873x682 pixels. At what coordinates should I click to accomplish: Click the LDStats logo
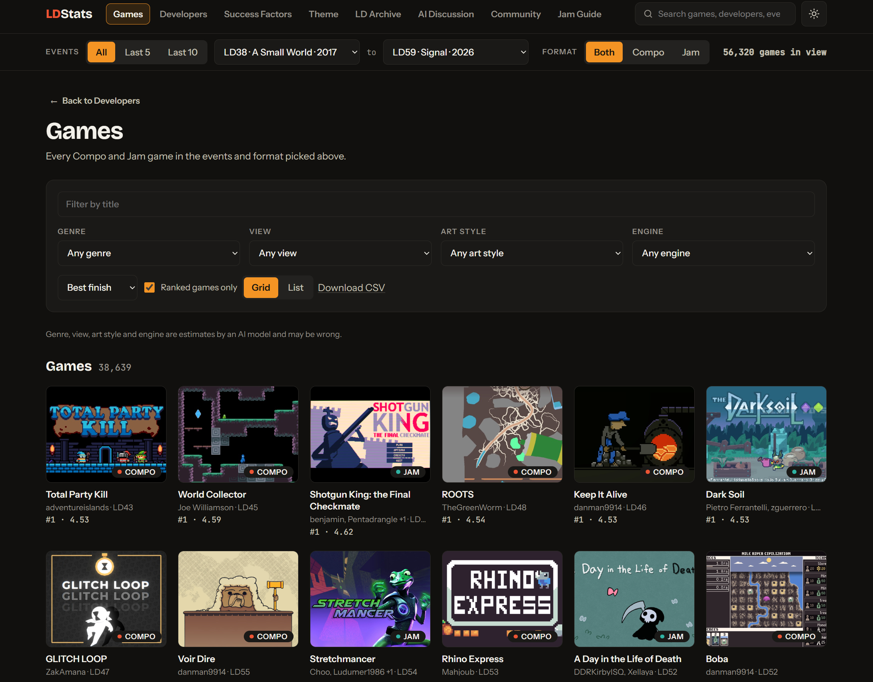pyautogui.click(x=69, y=14)
